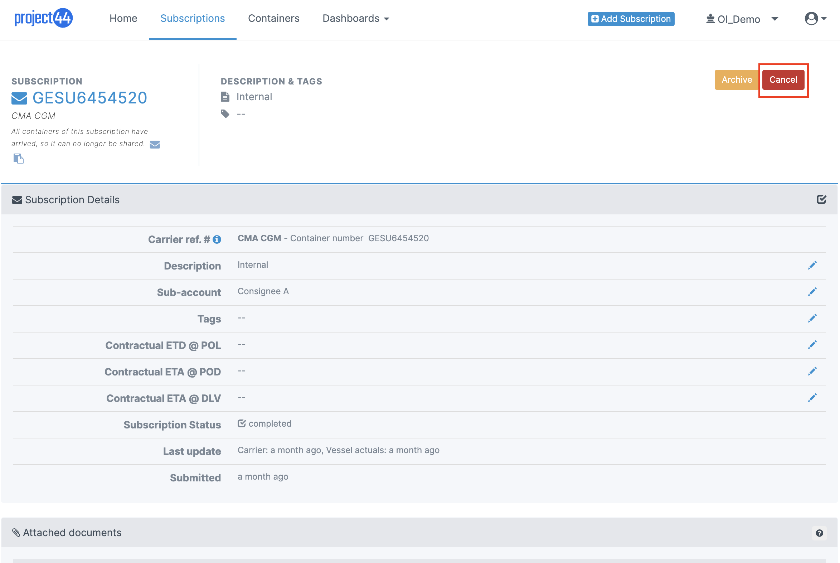Edit Contractual ETA @ POD pencil icon
Image resolution: width=840 pixels, height=563 pixels.
coord(812,371)
